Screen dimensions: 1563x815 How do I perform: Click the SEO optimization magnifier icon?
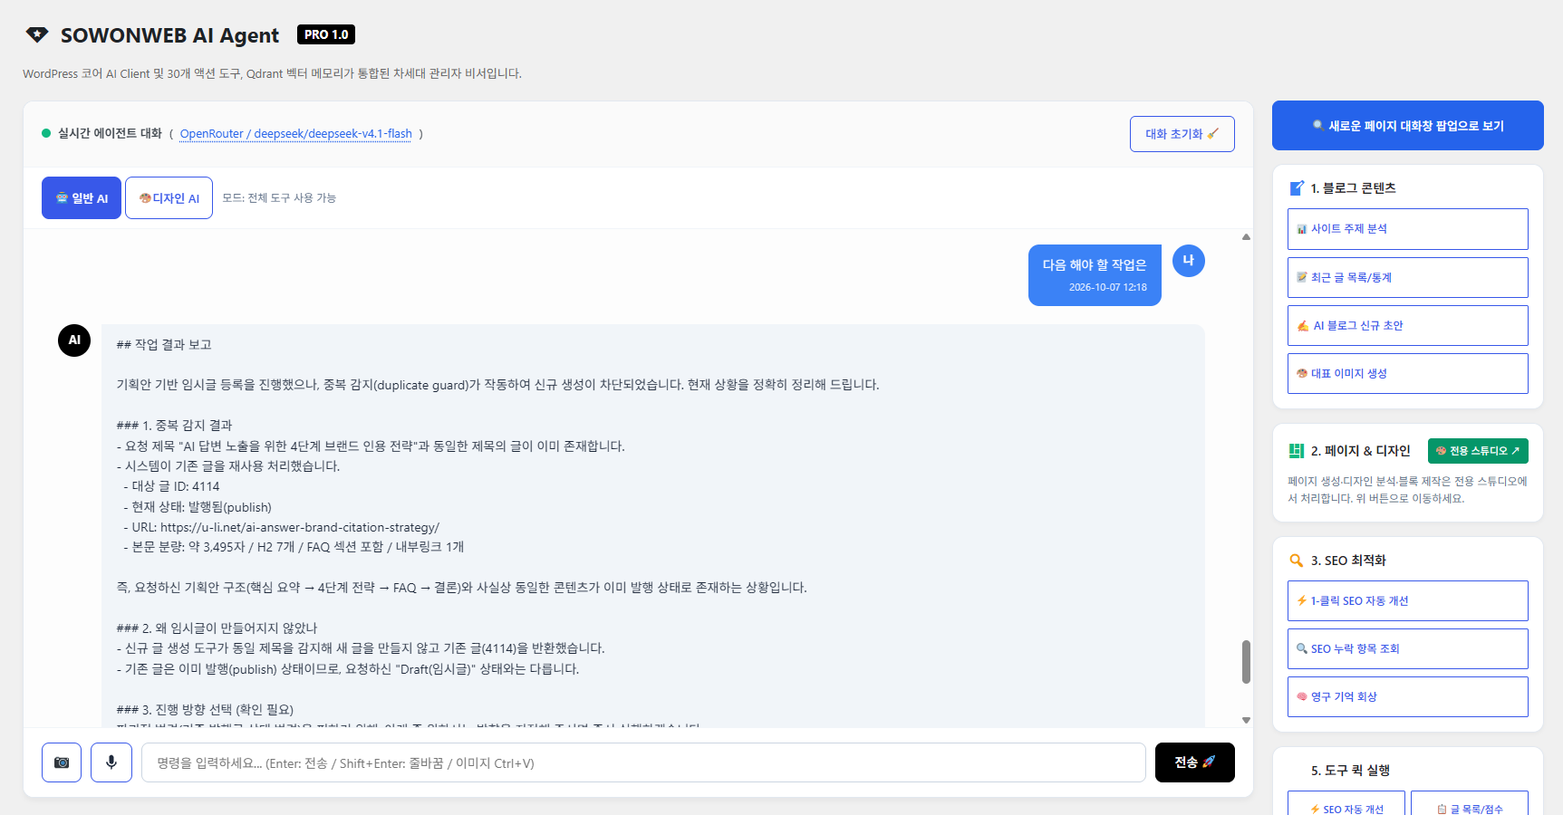point(1297,561)
